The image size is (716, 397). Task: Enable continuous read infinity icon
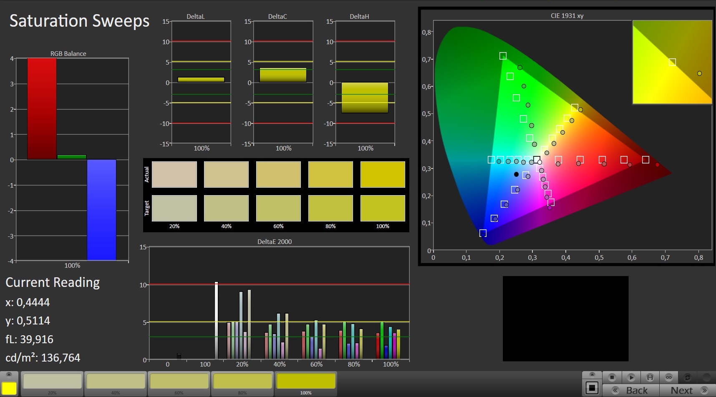click(668, 377)
